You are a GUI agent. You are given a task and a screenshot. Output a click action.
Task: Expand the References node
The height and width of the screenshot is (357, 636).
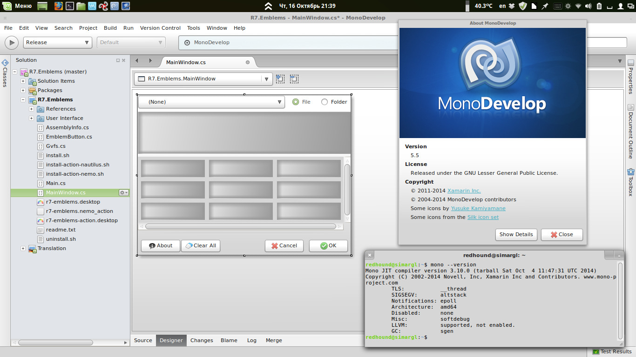pyautogui.click(x=31, y=109)
